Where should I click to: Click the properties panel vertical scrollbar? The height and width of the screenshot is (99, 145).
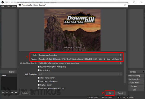pos(125,68)
